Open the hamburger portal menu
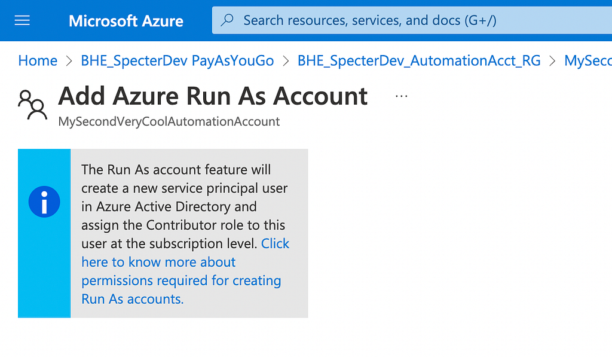This screenshot has width=612, height=357. point(22,20)
